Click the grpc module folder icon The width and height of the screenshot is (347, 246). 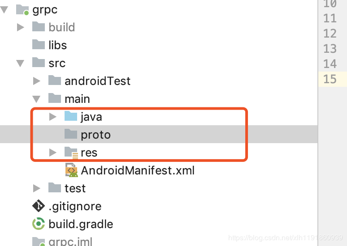(22, 10)
